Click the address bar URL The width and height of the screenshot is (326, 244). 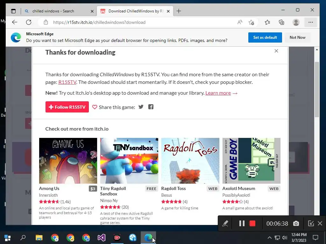pos(99,22)
